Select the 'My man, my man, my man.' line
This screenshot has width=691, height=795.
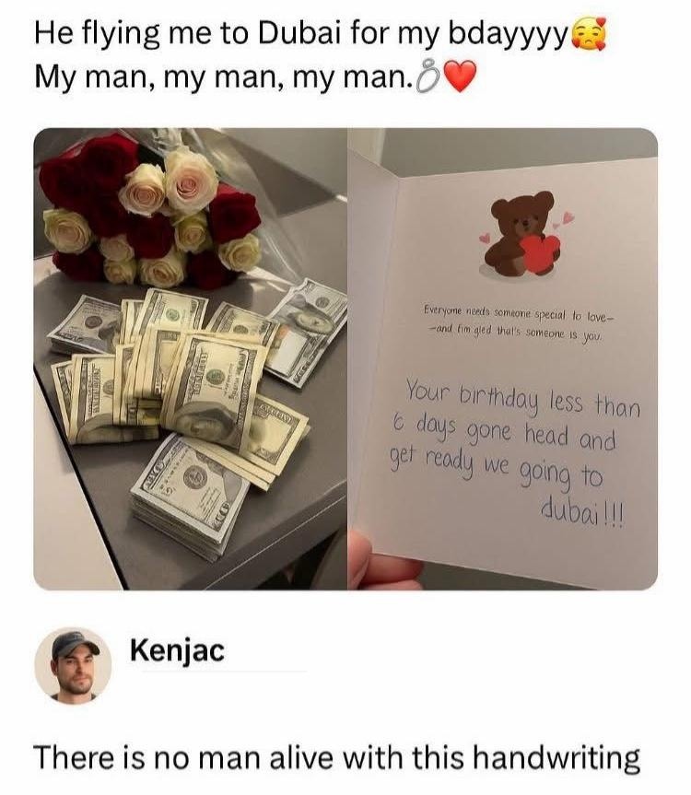[255, 77]
